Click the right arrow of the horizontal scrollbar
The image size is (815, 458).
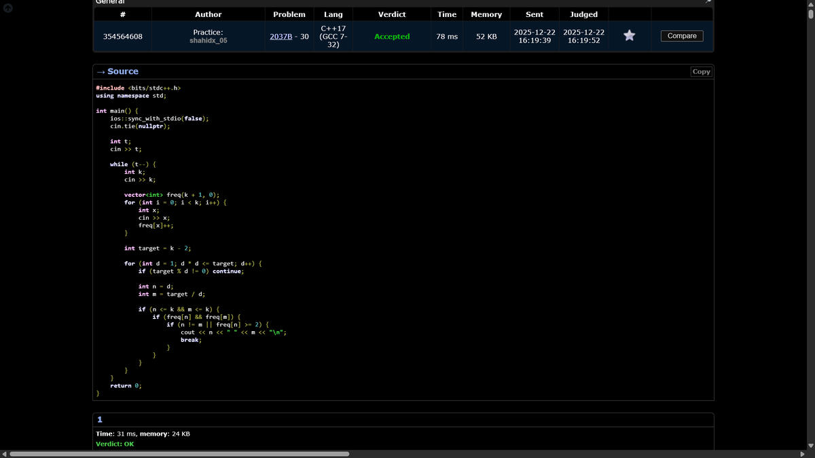[x=802, y=453]
